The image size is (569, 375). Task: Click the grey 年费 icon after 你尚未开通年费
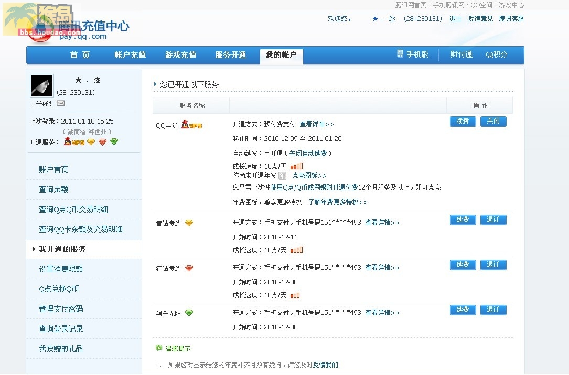coord(282,176)
